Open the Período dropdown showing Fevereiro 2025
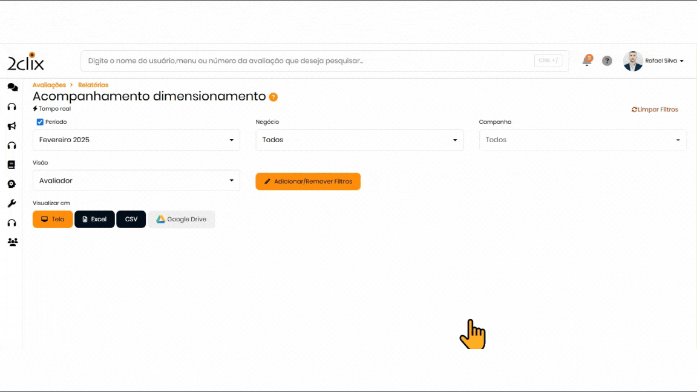Screen dimensions: 697x392 click(136, 140)
